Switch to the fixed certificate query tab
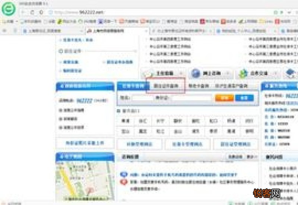Image resolution: width=298 pixels, height=205 pixels. pos(166,86)
